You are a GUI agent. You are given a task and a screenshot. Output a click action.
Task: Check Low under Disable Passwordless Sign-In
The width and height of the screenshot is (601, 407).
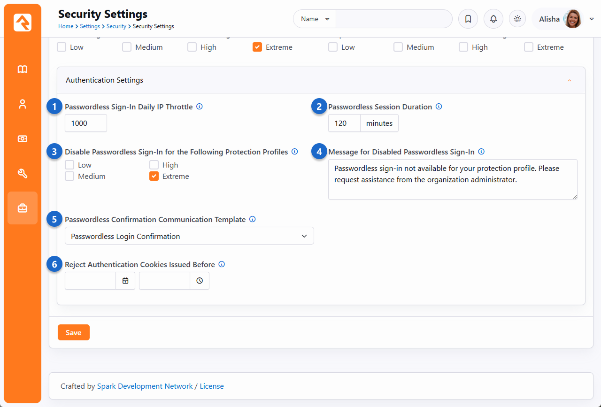pos(69,165)
